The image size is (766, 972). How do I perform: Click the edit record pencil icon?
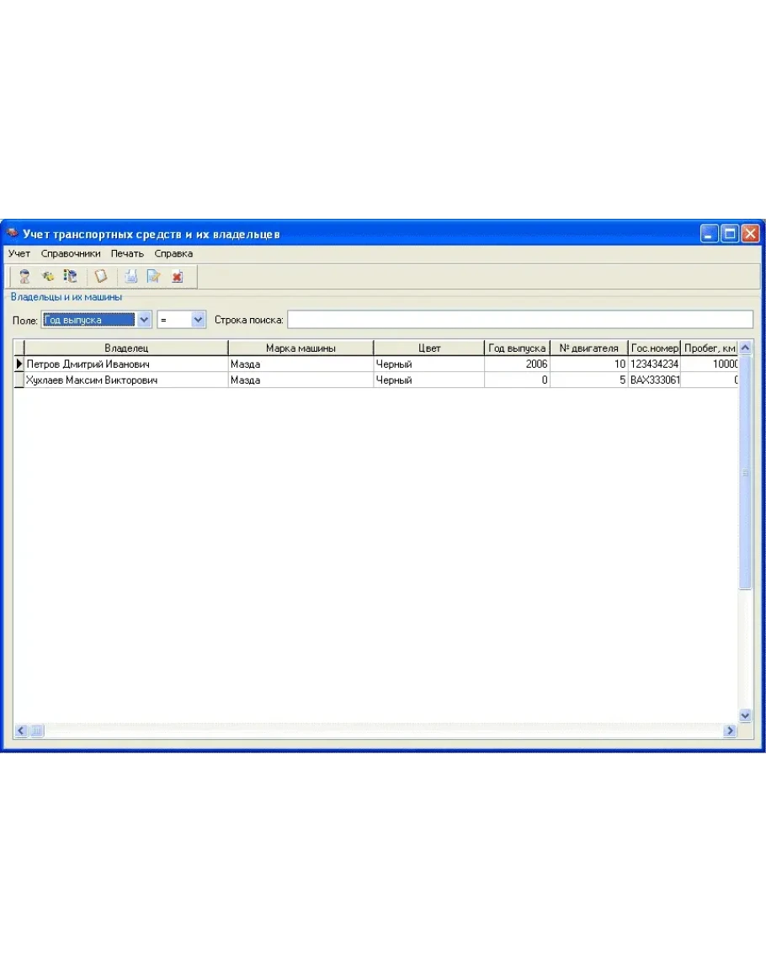coord(153,276)
